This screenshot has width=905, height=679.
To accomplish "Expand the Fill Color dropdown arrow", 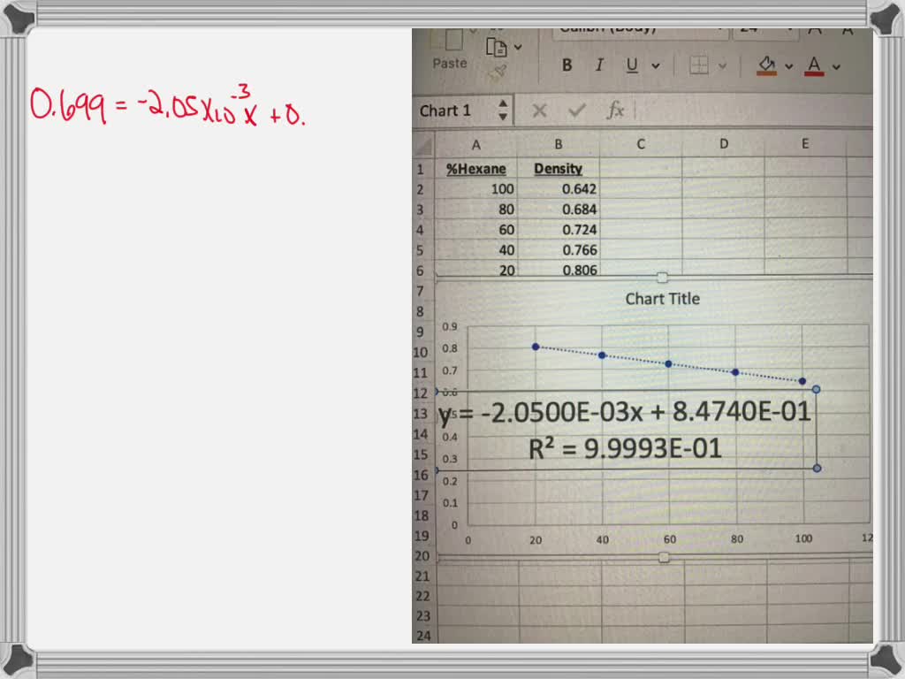I will [x=789, y=66].
